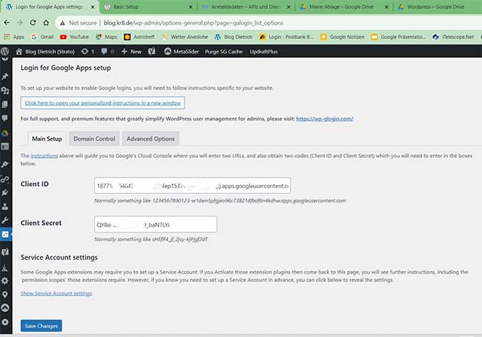Check the pending updates circular-arrows icon
This screenshot has width=482, height=337.
(x=87, y=52)
